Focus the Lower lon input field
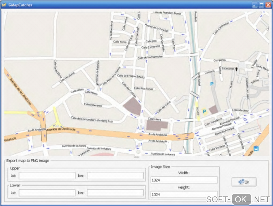The width and height of the screenshot is (273, 206). click(115, 193)
